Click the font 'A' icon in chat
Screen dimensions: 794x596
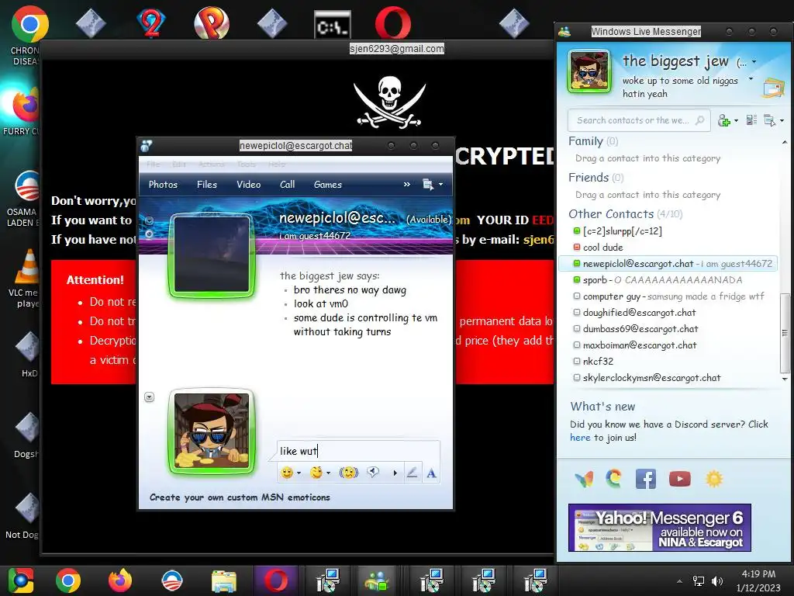[x=431, y=473]
